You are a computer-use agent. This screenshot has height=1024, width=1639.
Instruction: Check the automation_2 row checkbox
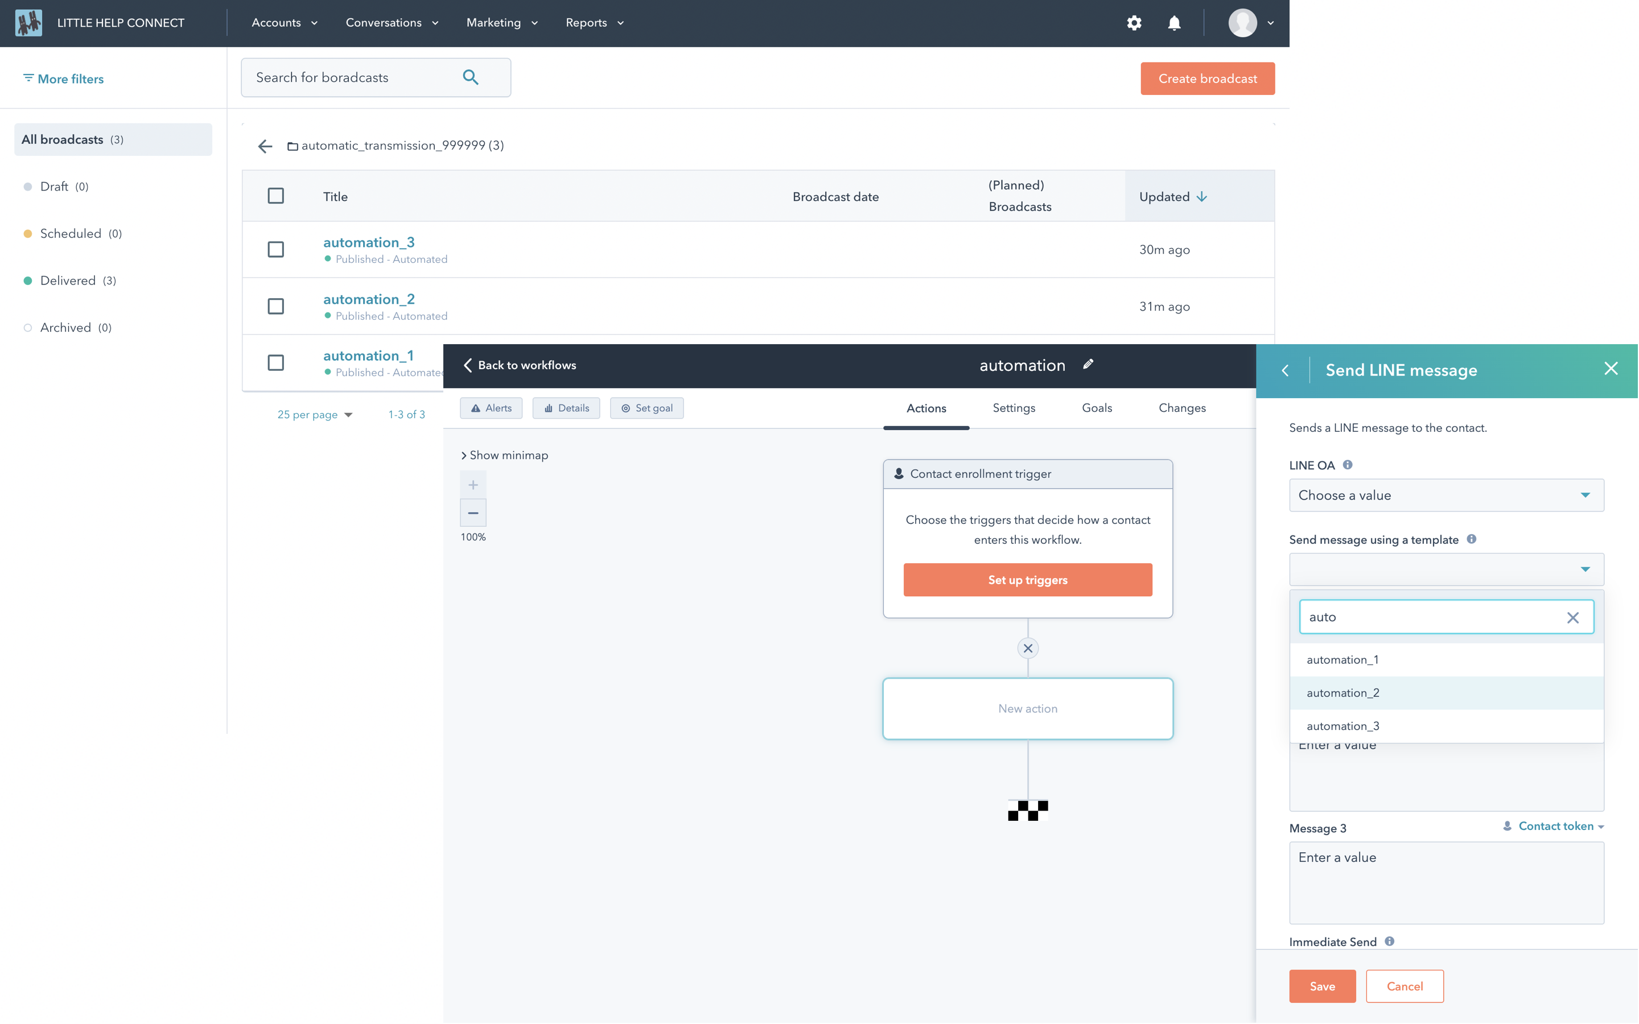(x=275, y=306)
